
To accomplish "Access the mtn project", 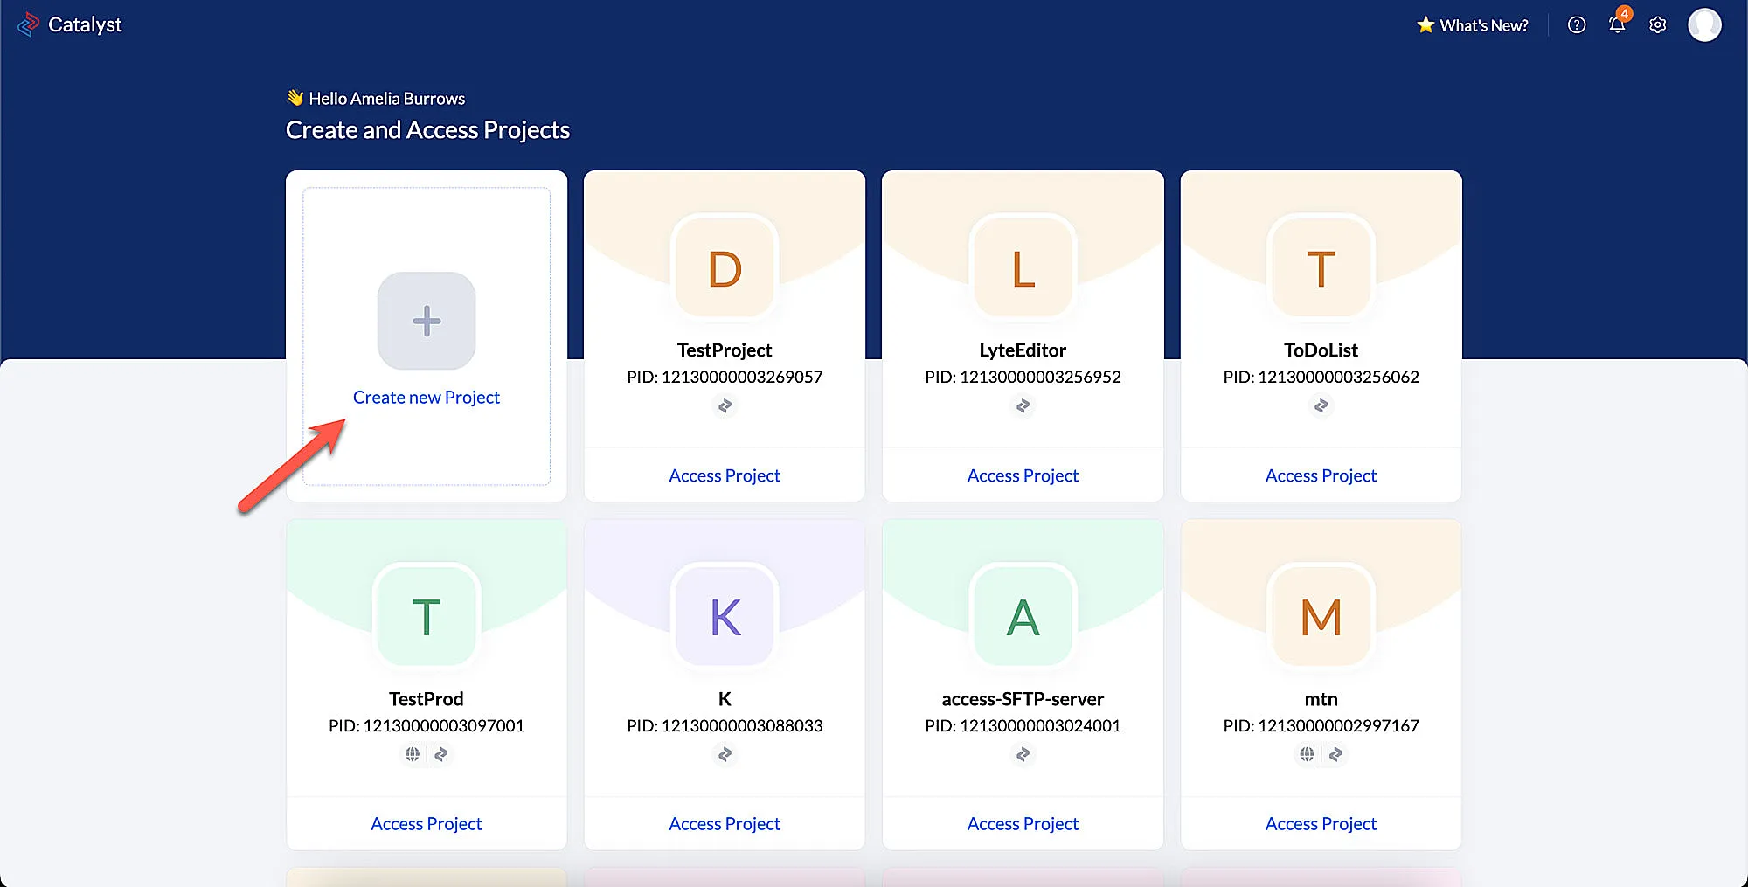I will click(1321, 824).
